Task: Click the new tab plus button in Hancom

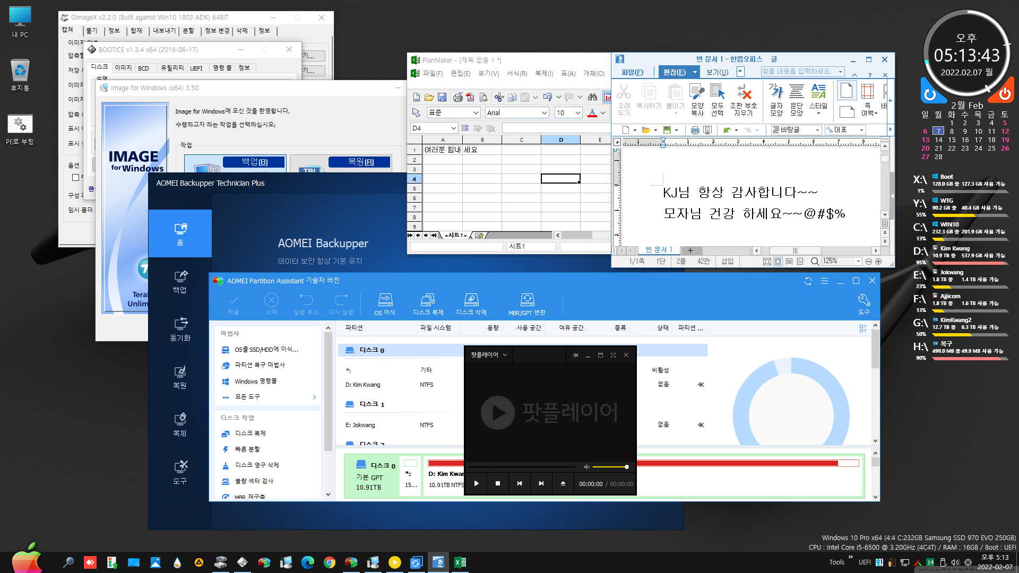Action: point(690,250)
